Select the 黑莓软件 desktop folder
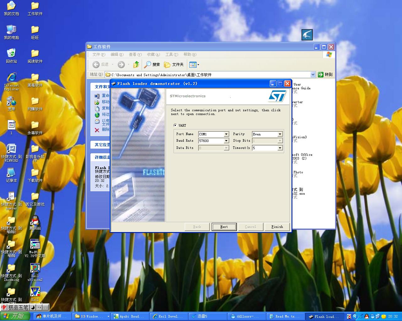The width and height of the screenshot is (402, 321). coord(35,80)
